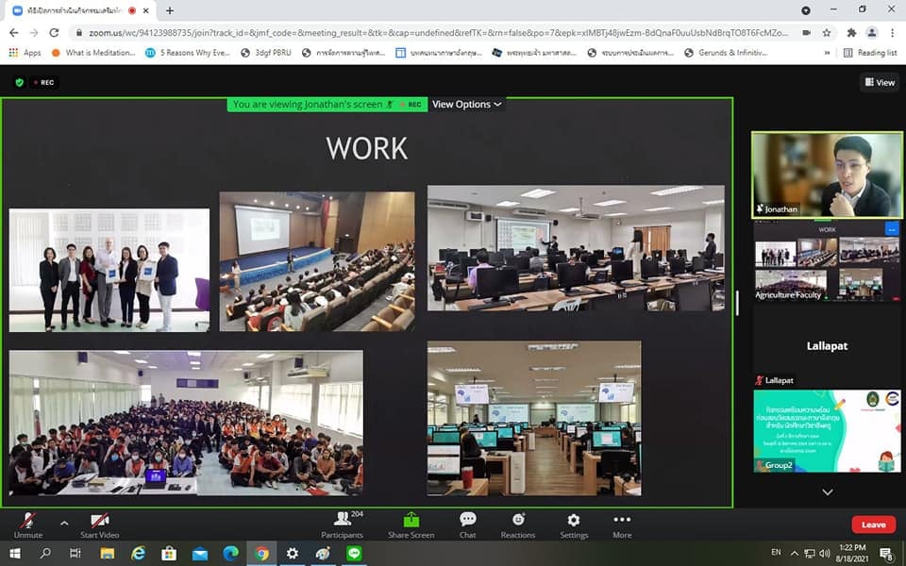Open the Windows notification center
This screenshot has height=566, width=906.
pyautogui.click(x=886, y=554)
